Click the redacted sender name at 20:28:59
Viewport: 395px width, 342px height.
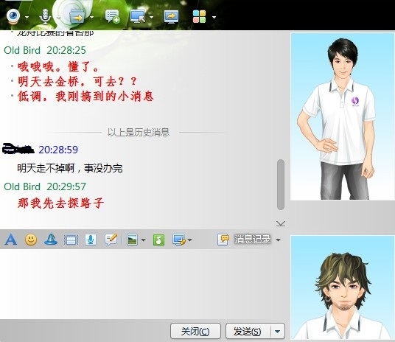[x=18, y=149]
